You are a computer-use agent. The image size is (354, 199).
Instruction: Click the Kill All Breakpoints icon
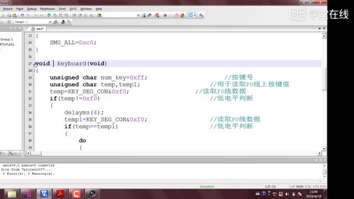[x=183, y=15]
